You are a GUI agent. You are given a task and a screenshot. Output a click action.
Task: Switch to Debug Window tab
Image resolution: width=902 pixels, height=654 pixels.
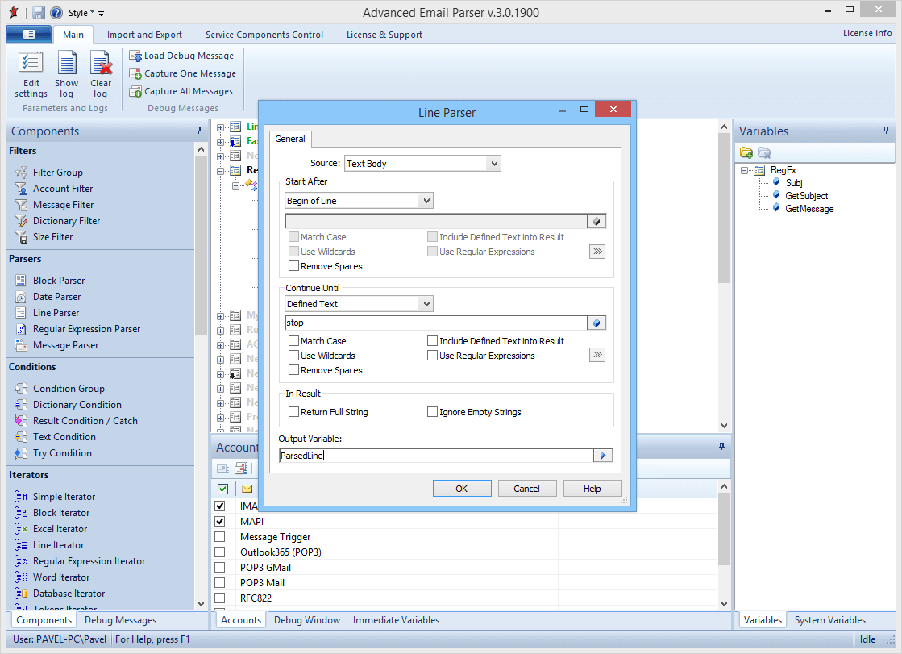point(306,620)
